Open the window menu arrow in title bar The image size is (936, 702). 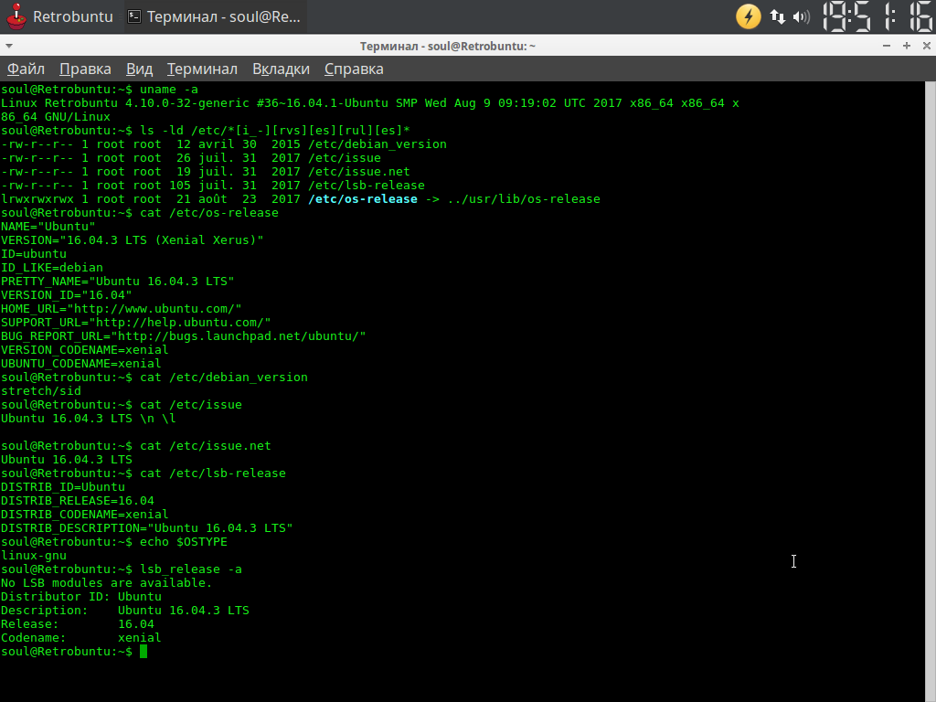[x=9, y=46]
